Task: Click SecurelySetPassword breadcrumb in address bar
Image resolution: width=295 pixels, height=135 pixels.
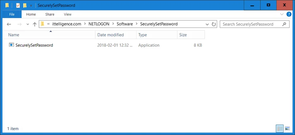Action: (159, 24)
